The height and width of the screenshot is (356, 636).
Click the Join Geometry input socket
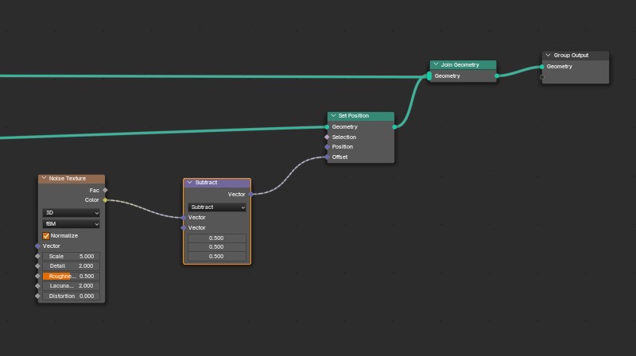coord(429,75)
